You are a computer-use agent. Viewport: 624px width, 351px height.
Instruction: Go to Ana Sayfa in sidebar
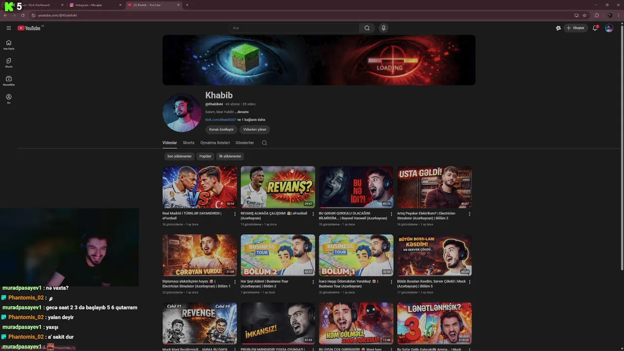coord(9,45)
